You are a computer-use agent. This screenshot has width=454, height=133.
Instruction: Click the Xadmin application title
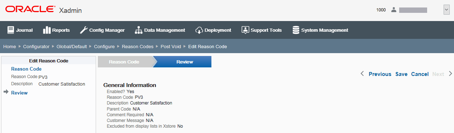tap(70, 10)
